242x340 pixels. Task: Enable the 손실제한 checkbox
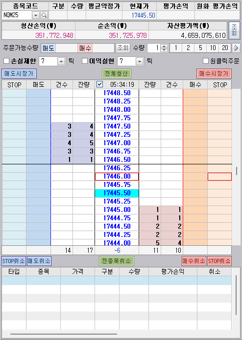point(6,61)
